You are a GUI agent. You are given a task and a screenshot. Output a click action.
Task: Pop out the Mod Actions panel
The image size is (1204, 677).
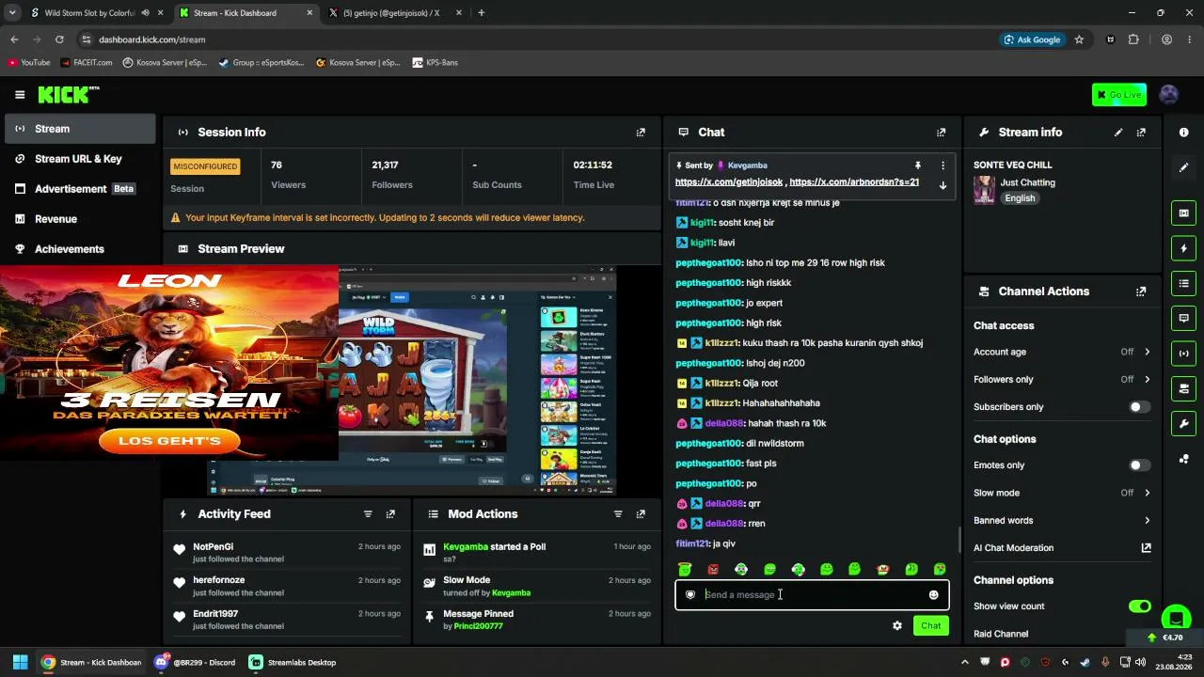(641, 514)
